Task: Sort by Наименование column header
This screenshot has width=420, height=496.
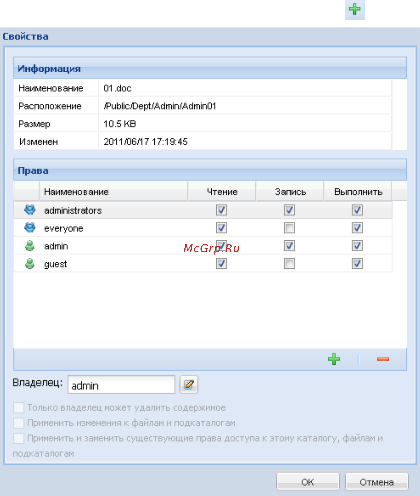Action: point(113,192)
